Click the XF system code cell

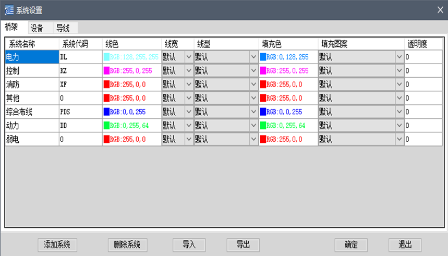80,84
